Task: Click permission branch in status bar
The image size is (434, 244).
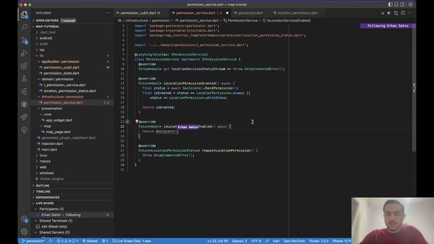Action: tap(33, 241)
